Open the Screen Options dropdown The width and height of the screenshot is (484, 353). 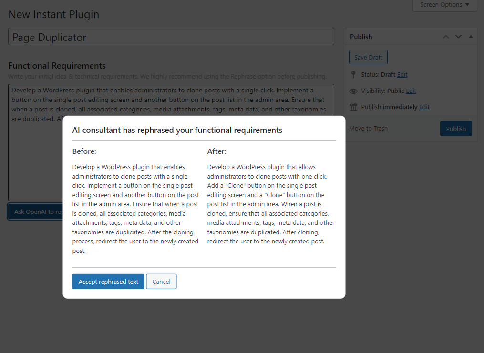(x=444, y=5)
